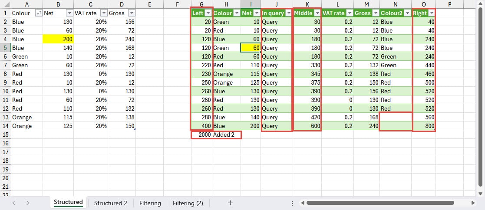Select the 460 cell in Right column

(x=424, y=74)
